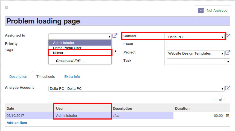Click Add an item link
The image size is (235, 131).
click(x=17, y=123)
